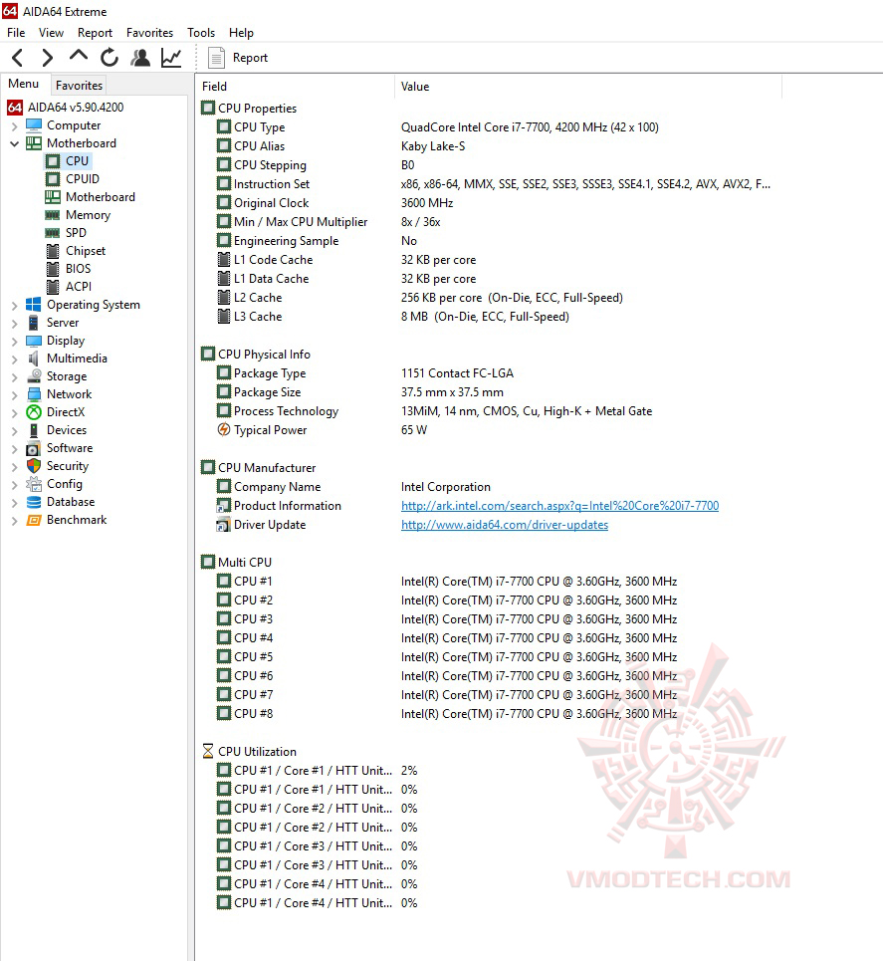This screenshot has height=961, width=883.
Task: Click the Report toolbar button
Action: pyautogui.click(x=238, y=58)
